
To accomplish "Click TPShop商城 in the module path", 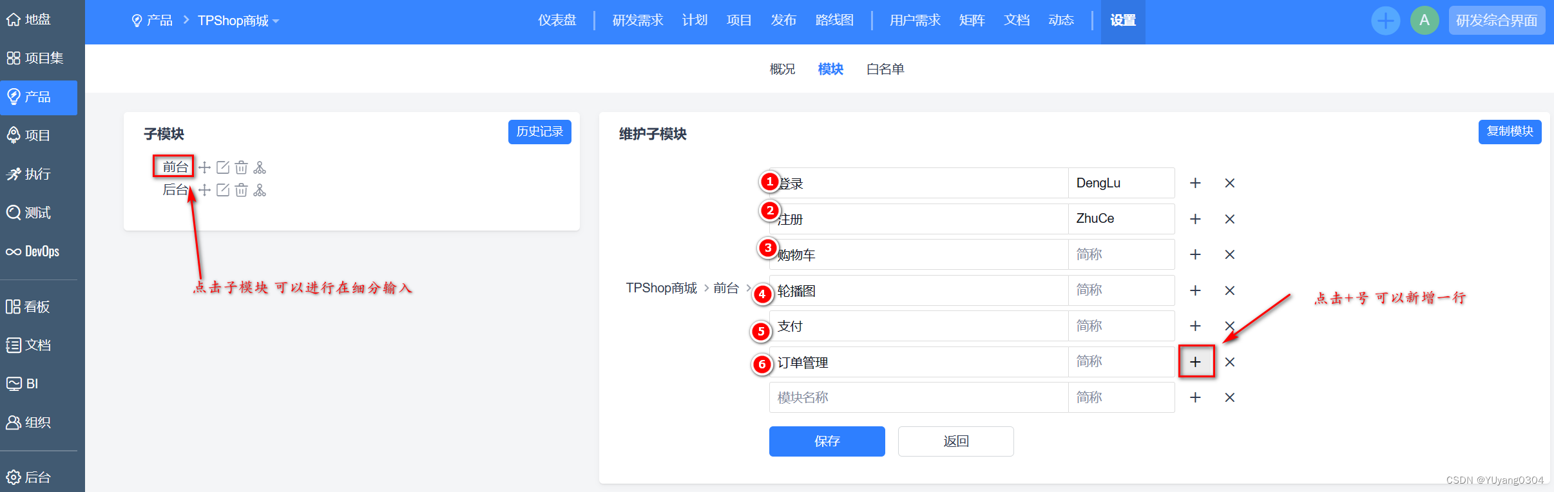I will 662,288.
